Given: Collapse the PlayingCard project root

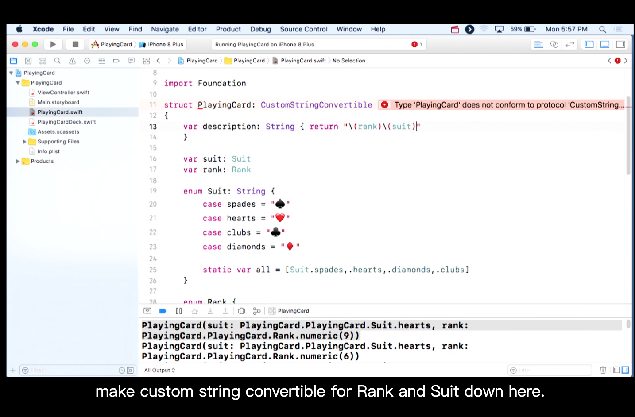Looking at the screenshot, I should pyautogui.click(x=11, y=73).
